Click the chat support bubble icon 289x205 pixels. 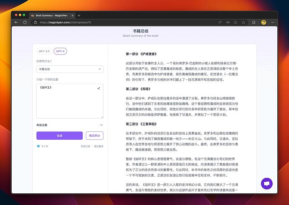pyautogui.click(x=266, y=184)
